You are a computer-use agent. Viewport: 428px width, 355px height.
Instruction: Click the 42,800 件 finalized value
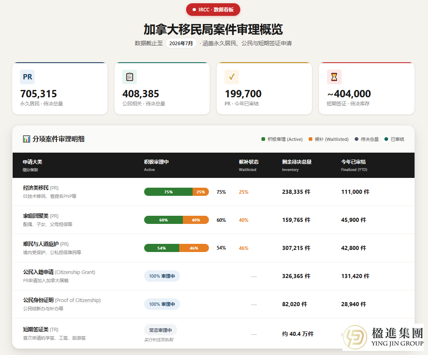coord(353,248)
